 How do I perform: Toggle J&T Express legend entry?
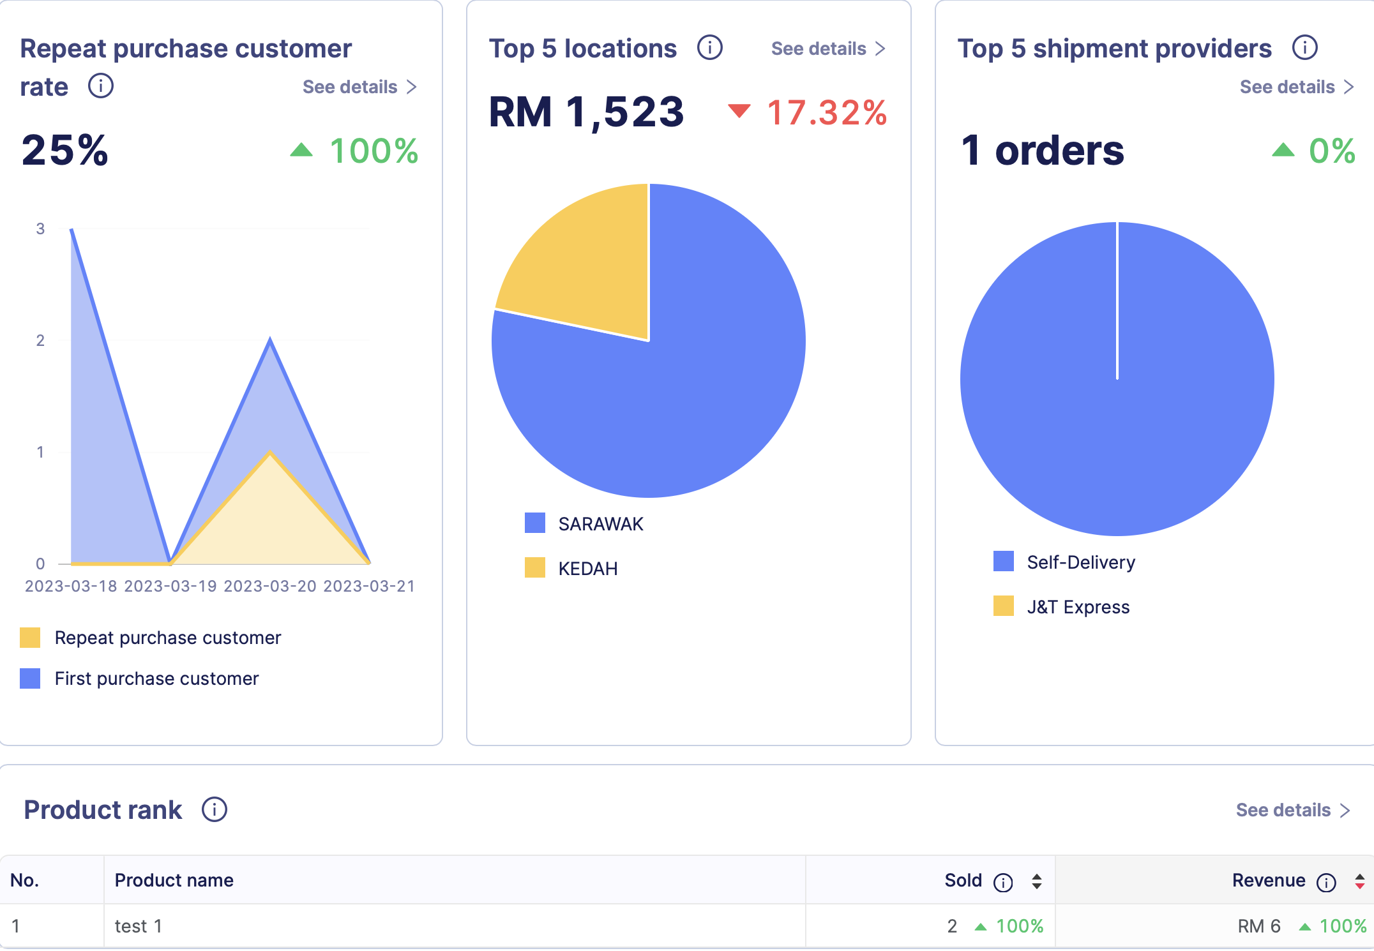point(1078,606)
